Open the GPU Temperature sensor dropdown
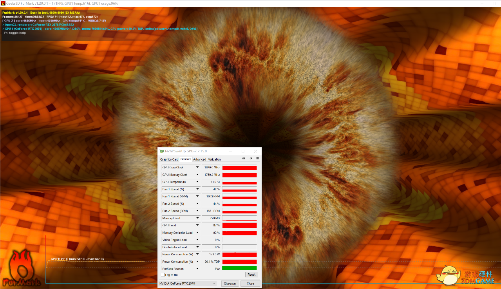This screenshot has width=501, height=289. (197, 182)
